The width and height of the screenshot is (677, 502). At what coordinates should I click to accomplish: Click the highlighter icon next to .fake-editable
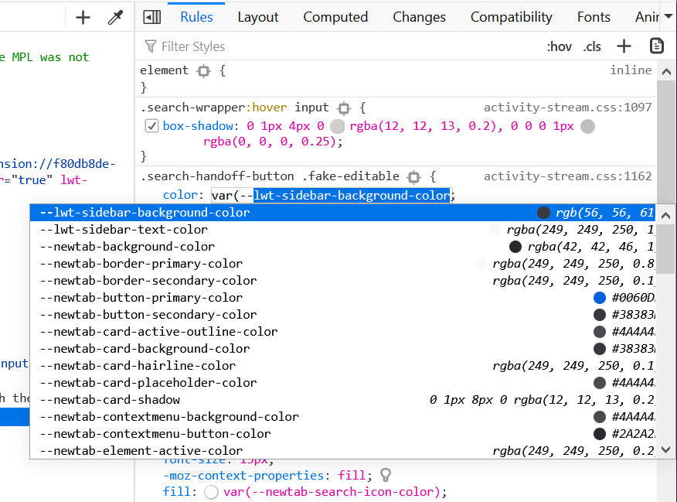tap(414, 176)
